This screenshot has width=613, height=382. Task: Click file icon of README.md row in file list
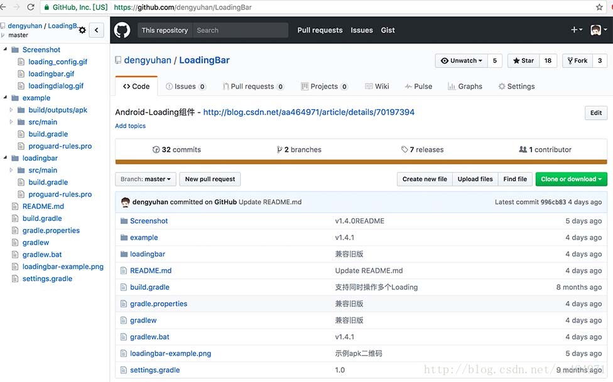pos(124,271)
